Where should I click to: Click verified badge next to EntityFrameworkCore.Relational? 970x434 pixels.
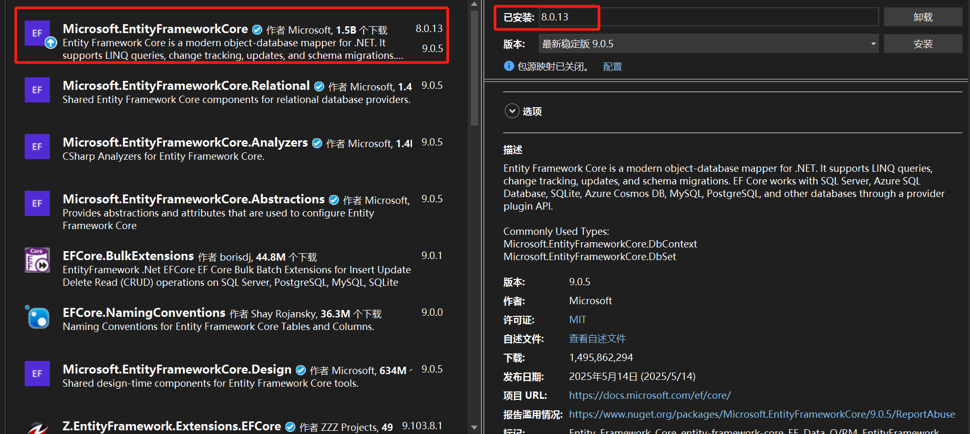click(319, 86)
